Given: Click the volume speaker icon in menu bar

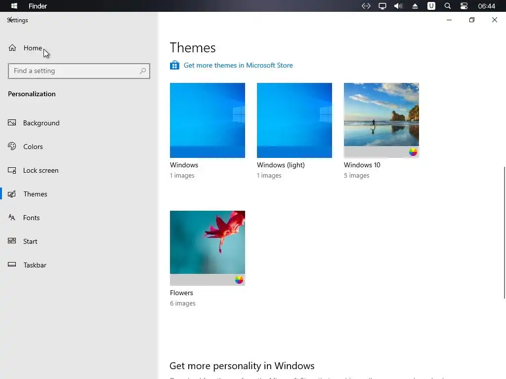Looking at the screenshot, I should click(x=399, y=6).
